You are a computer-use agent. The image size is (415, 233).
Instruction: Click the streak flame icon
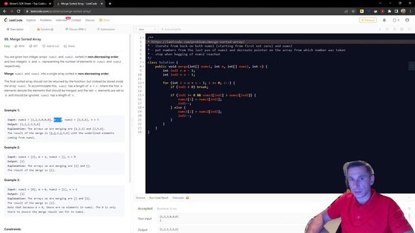395,20
